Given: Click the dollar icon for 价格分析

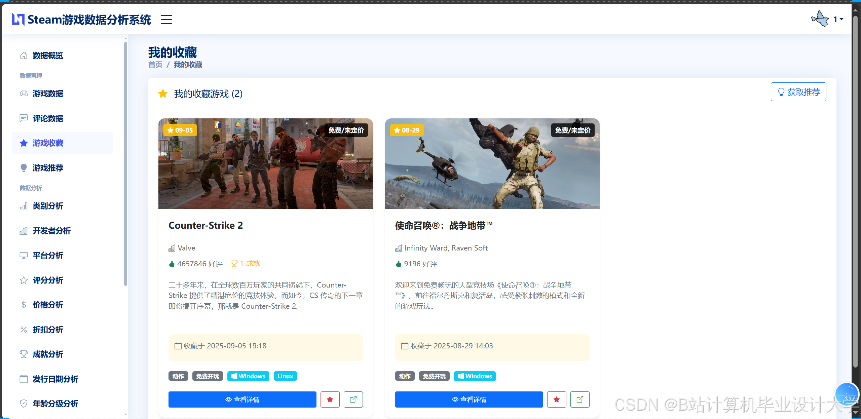Looking at the screenshot, I should coord(24,305).
